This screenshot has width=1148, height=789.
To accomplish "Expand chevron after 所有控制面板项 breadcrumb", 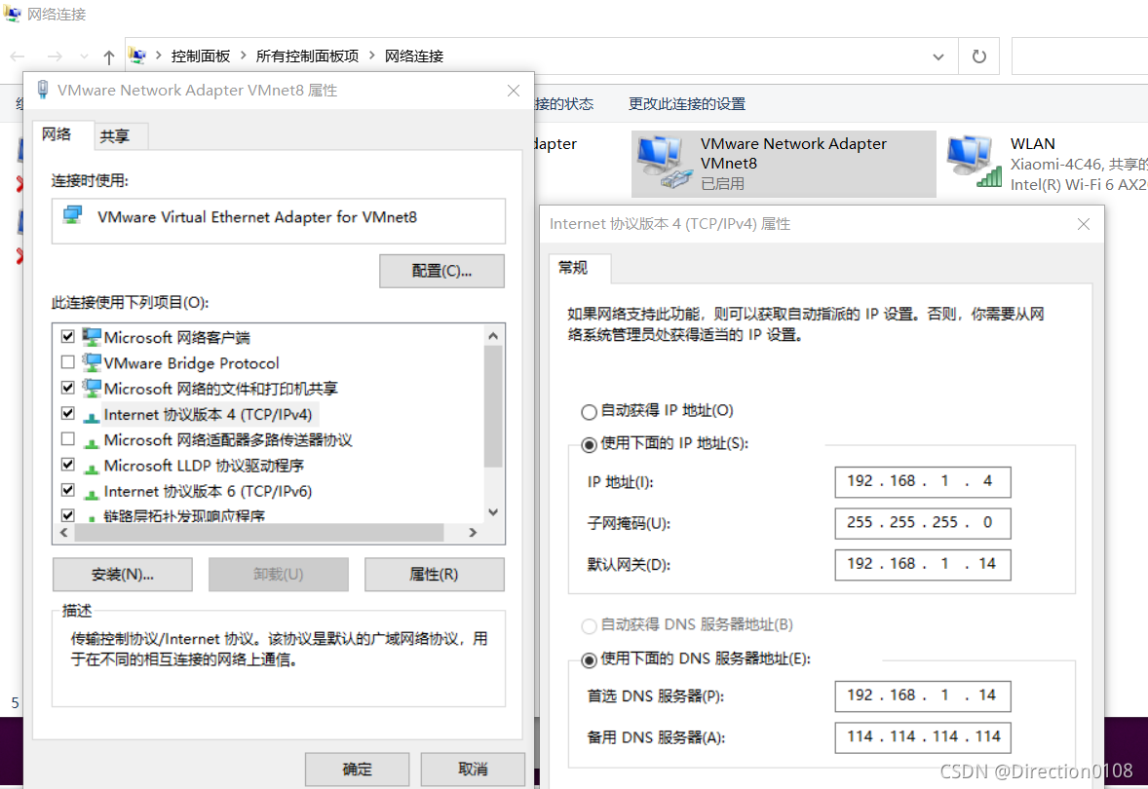I will click(x=372, y=56).
